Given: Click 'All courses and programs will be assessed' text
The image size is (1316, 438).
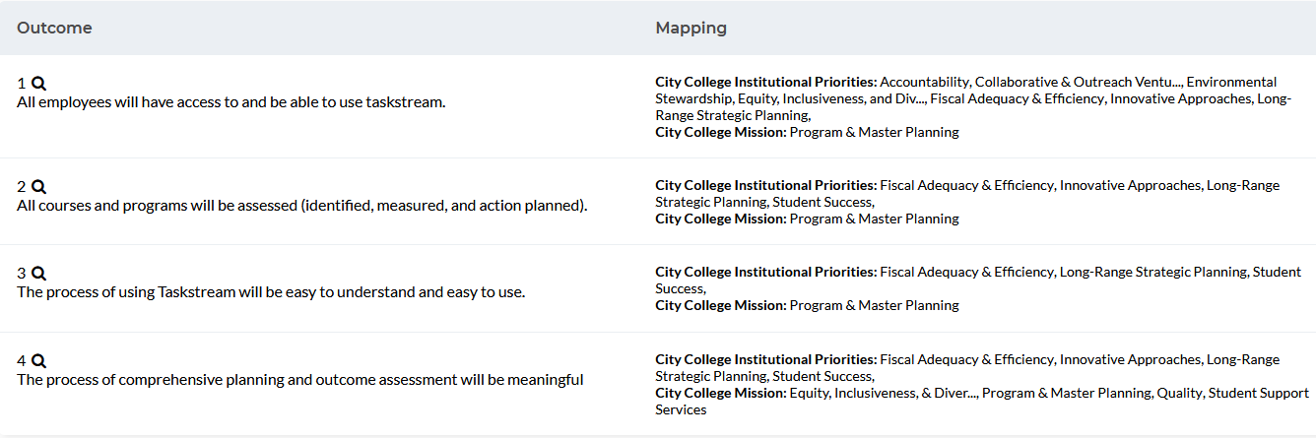Looking at the screenshot, I should pos(301,205).
